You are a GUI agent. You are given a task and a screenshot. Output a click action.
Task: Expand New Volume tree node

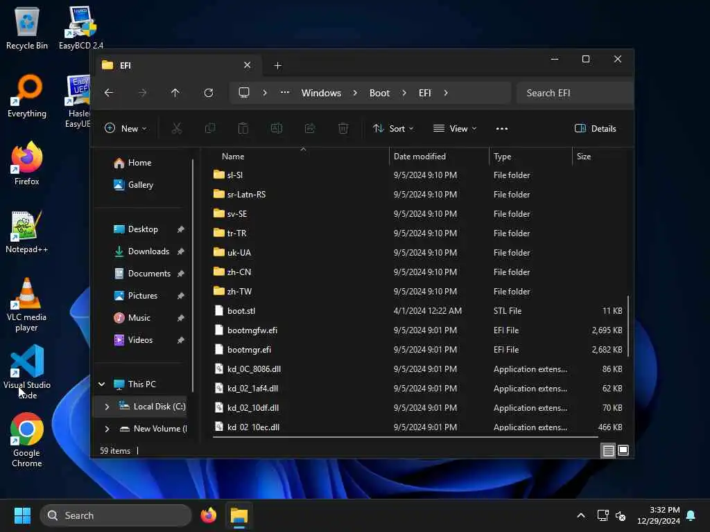pos(107,428)
